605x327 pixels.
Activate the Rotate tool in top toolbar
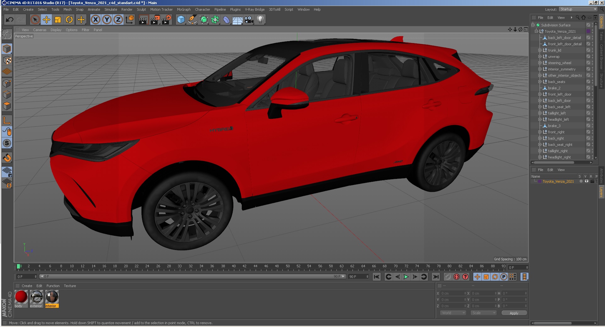coord(69,19)
